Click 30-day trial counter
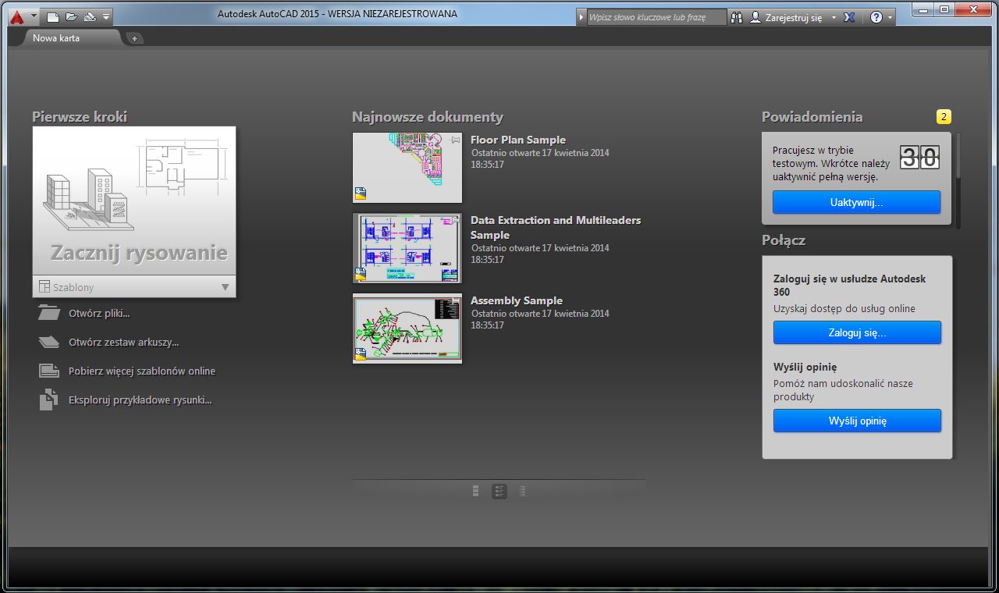 point(920,157)
